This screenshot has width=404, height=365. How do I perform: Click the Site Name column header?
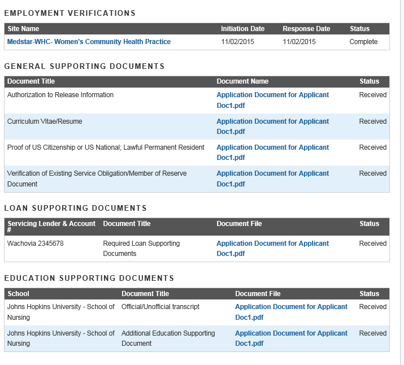point(23,29)
